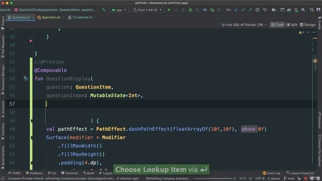
Task: Switch editor to Split view
Action: (x=292, y=25)
